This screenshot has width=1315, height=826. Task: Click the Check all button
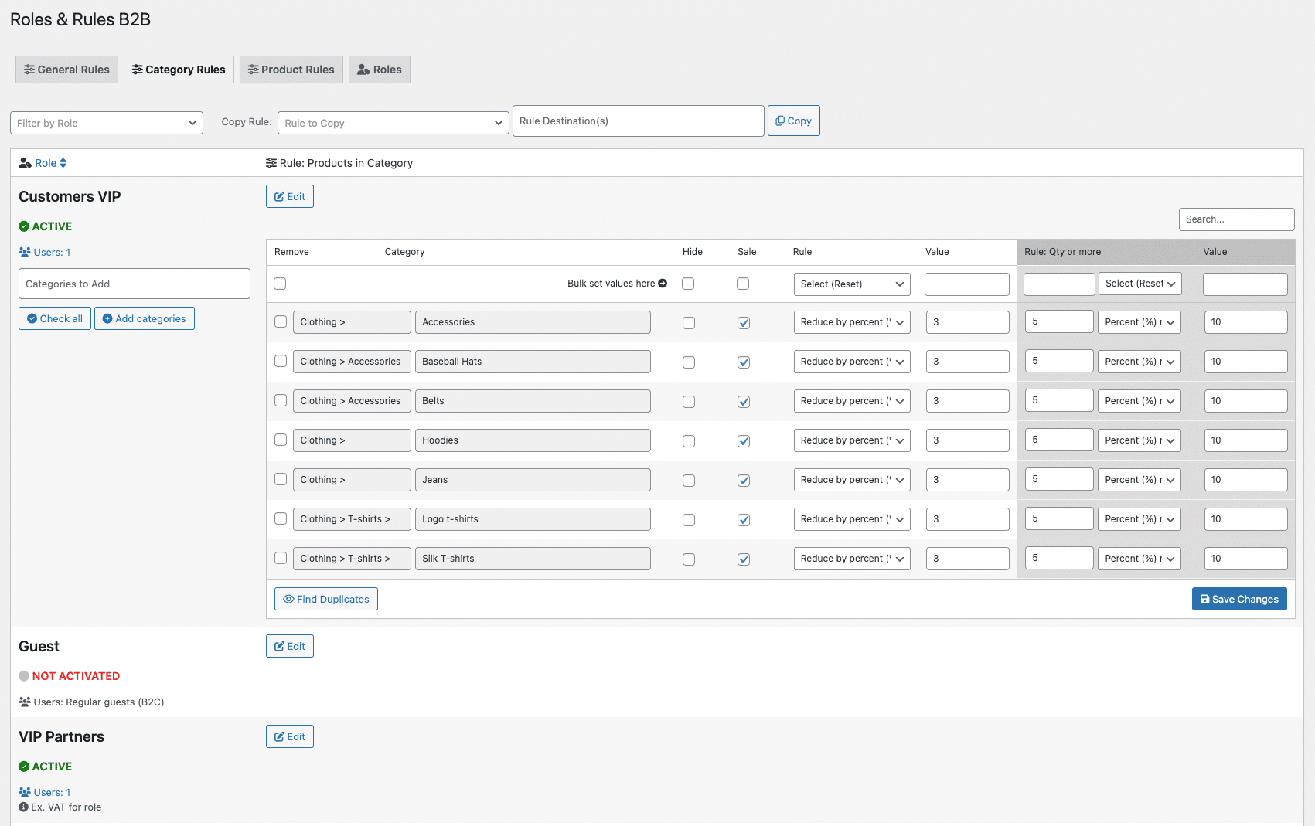55,318
